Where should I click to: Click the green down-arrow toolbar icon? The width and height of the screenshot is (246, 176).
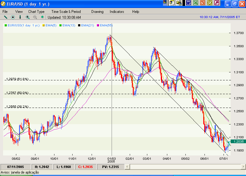point(20,17)
